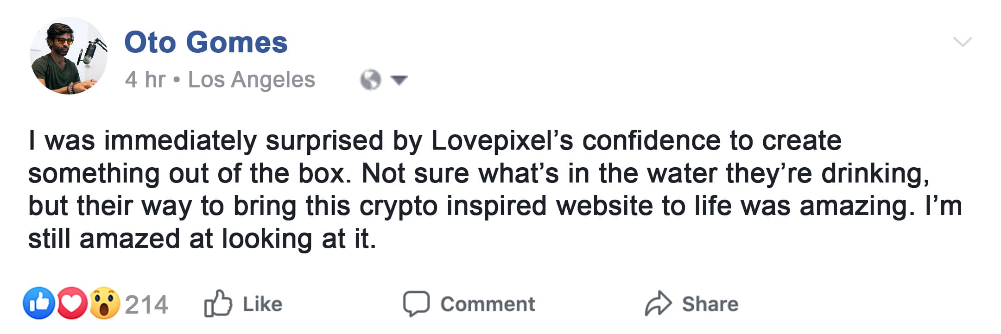
Task: Open the Oto Gomes profile name link
Action: pyautogui.click(x=206, y=42)
